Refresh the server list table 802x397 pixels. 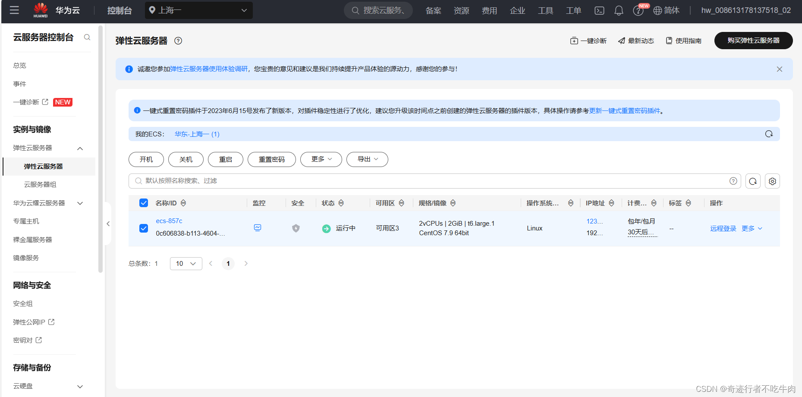[753, 181]
